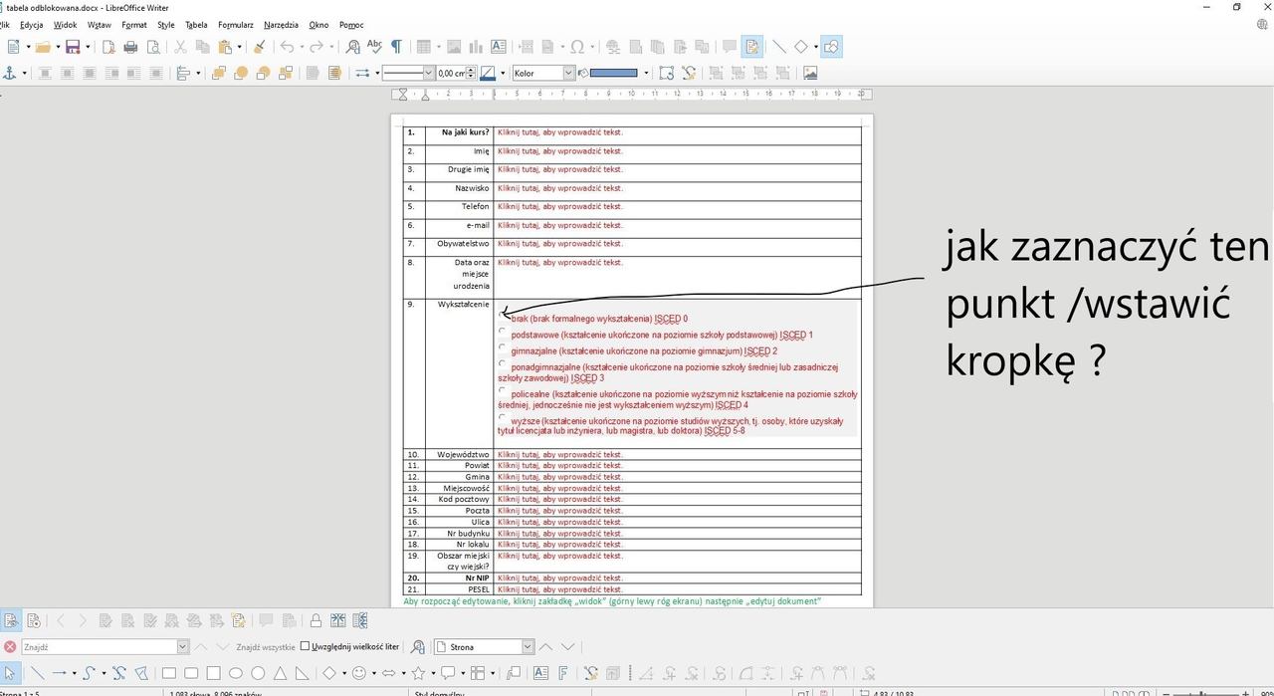The height and width of the screenshot is (696, 1274).
Task: Click the Insert Special Character omega icon
Action: (x=577, y=47)
